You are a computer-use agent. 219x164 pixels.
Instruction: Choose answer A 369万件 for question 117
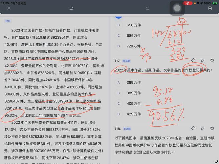pyautogui.click(x=128, y=82)
